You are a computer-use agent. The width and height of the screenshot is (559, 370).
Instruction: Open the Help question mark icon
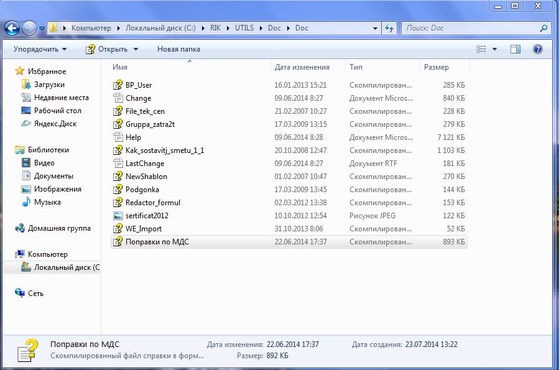point(538,49)
